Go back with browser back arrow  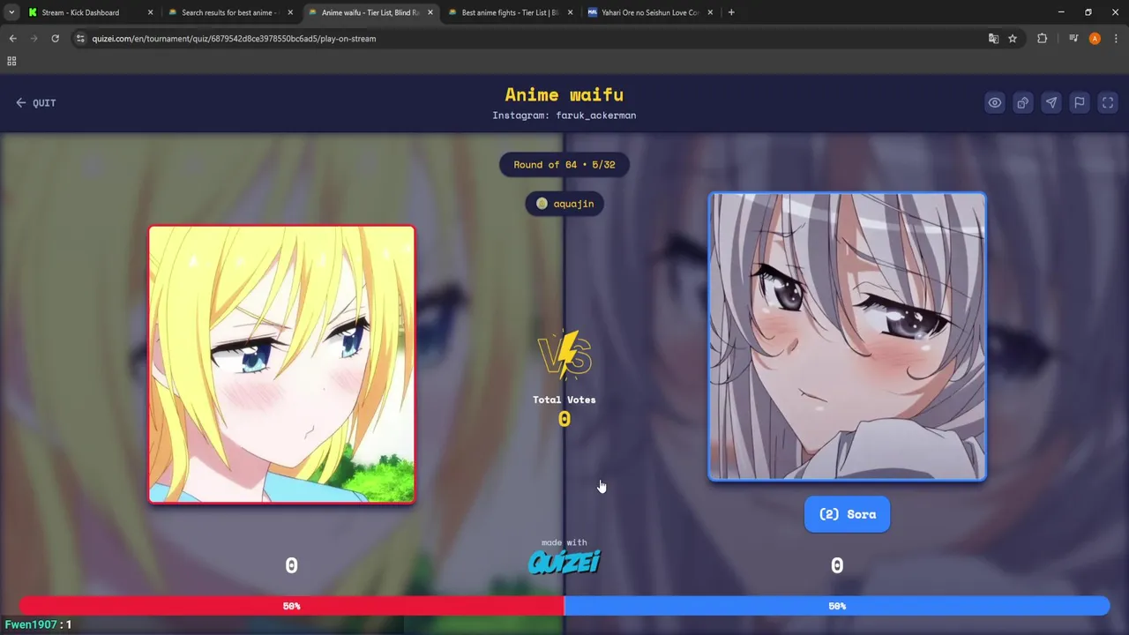click(12, 39)
